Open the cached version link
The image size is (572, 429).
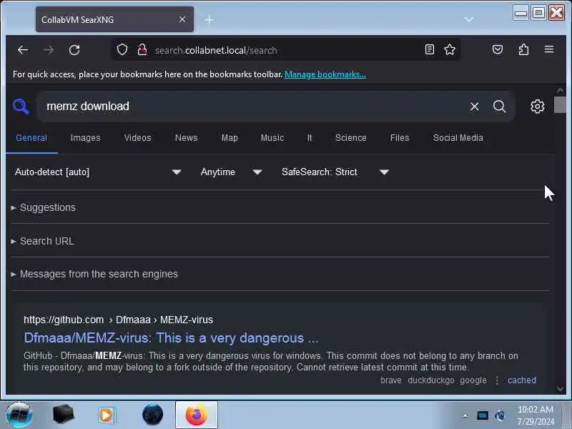522,380
